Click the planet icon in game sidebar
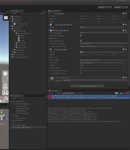This screenshot has height=150, width=130. coord(5,80)
